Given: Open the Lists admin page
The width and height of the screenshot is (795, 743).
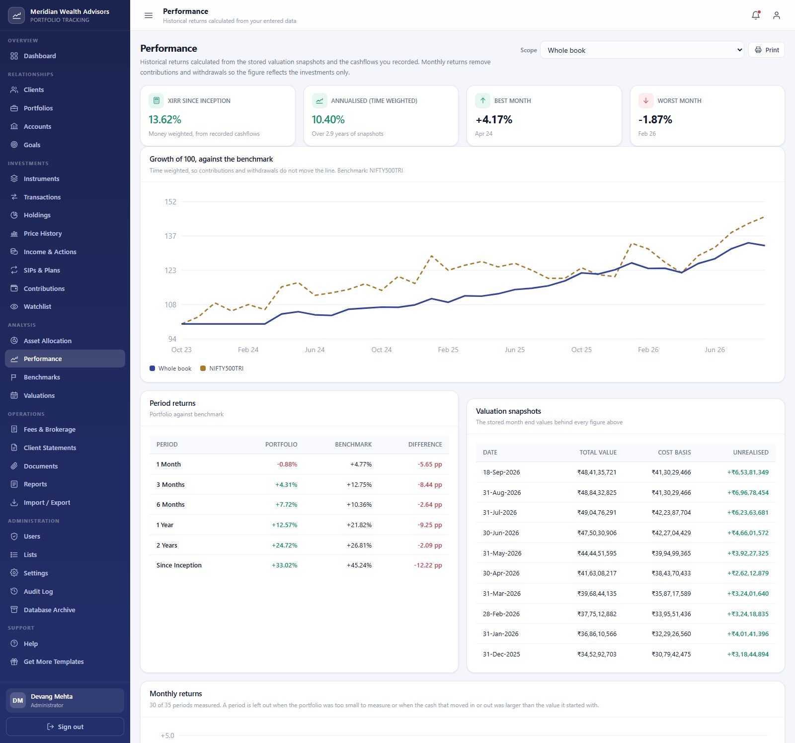Looking at the screenshot, I should [x=65, y=555].
